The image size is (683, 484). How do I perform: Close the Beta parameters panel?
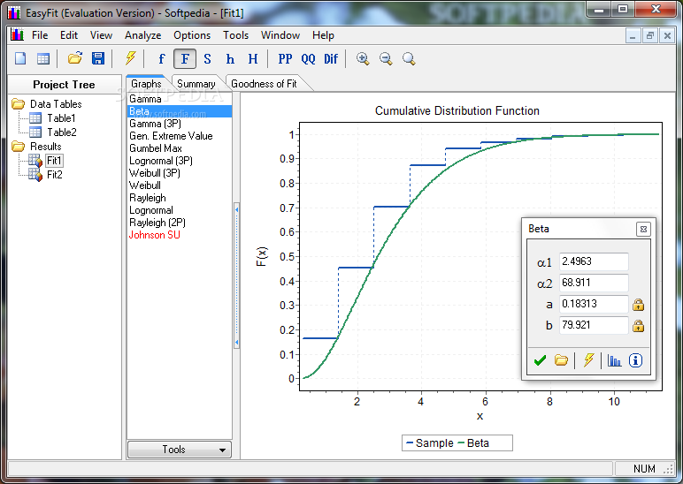(x=643, y=229)
